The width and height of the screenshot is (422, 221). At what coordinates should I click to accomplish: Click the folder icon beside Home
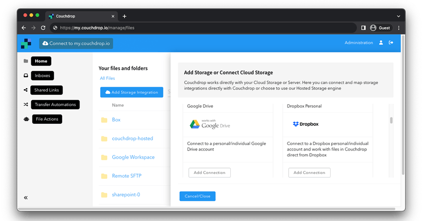26,61
